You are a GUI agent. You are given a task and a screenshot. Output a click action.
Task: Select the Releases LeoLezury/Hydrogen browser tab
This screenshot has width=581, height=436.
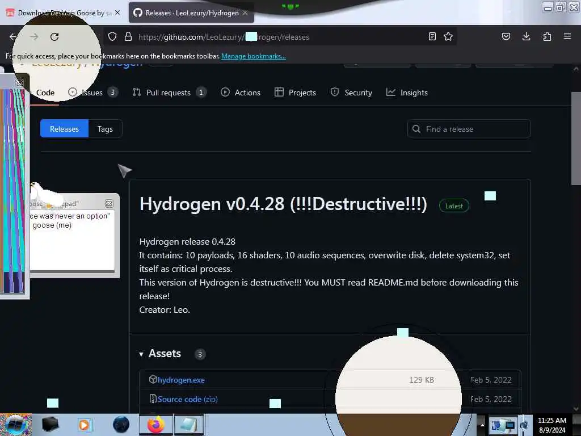click(x=191, y=12)
